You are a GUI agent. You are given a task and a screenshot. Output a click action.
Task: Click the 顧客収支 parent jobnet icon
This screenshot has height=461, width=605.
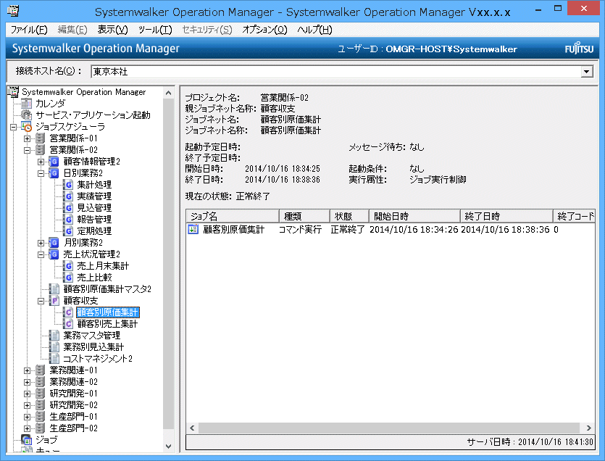tap(54, 301)
